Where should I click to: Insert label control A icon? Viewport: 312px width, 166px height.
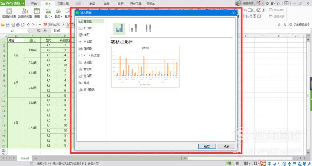coord(245,10)
